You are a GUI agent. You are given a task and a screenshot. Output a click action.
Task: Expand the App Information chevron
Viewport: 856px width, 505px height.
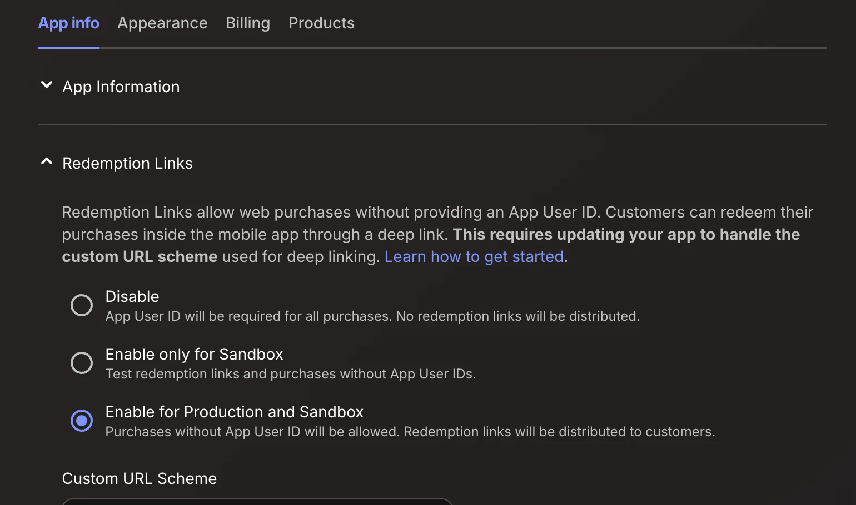point(47,85)
